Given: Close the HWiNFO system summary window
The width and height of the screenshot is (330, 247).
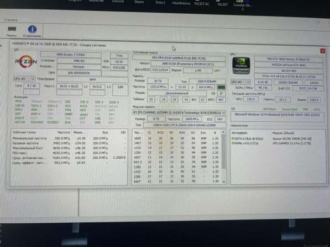Looking at the screenshot, I should [x=322, y=51].
